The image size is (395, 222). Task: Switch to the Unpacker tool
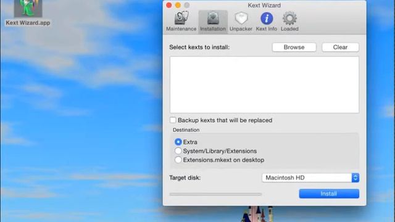241,22
